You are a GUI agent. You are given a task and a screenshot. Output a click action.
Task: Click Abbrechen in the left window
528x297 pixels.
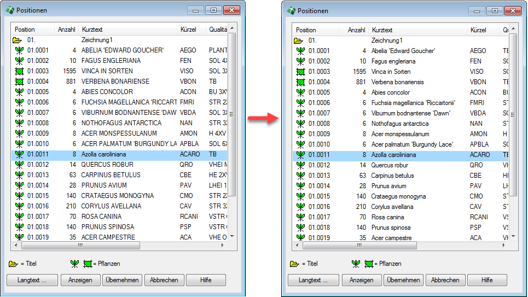tap(164, 280)
